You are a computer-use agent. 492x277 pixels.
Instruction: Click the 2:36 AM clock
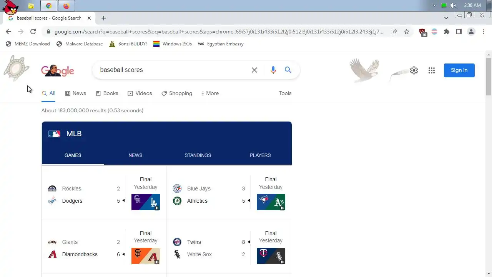472,5
